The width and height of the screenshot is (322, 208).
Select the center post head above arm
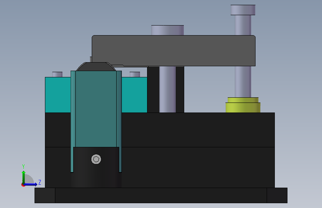point(167,30)
